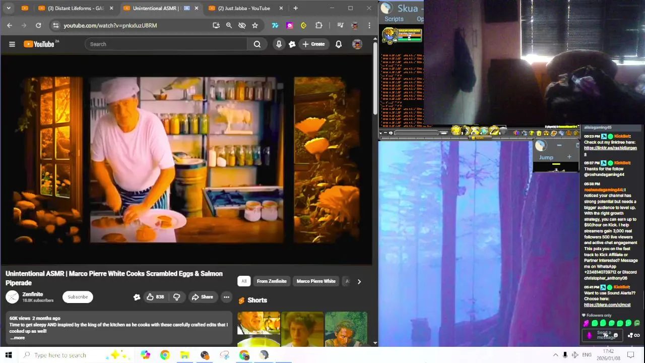Screen dimensions: 645x363
Task: Click the plus next to Jump
Action: (569, 157)
